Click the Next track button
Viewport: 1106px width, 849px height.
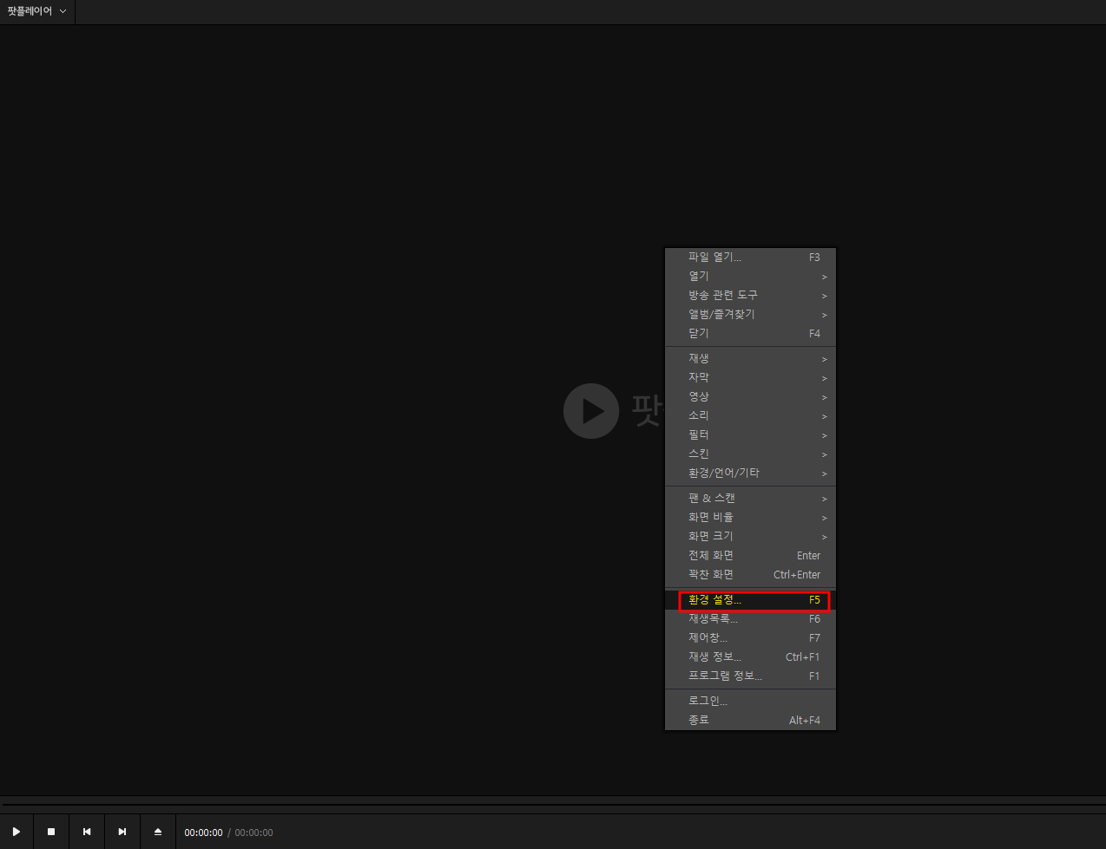coord(122,832)
